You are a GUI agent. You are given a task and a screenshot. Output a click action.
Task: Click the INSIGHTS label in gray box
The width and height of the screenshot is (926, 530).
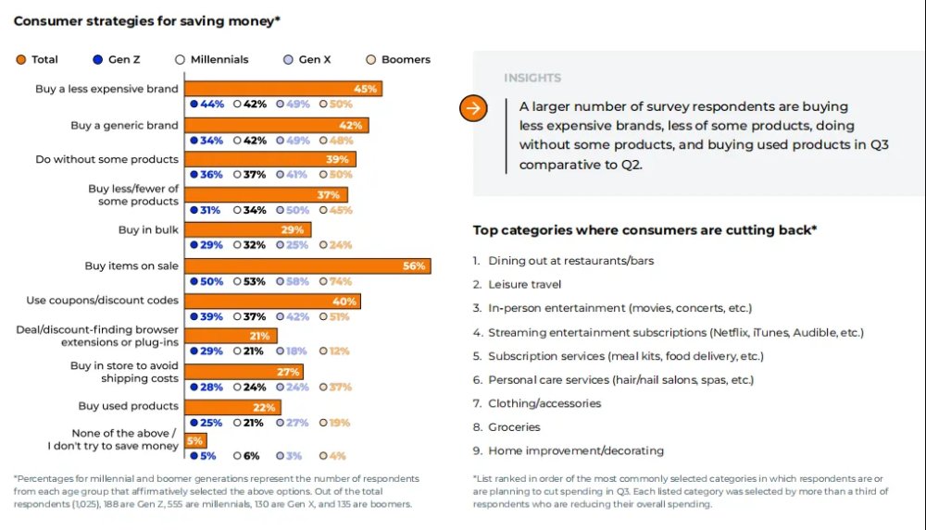532,78
